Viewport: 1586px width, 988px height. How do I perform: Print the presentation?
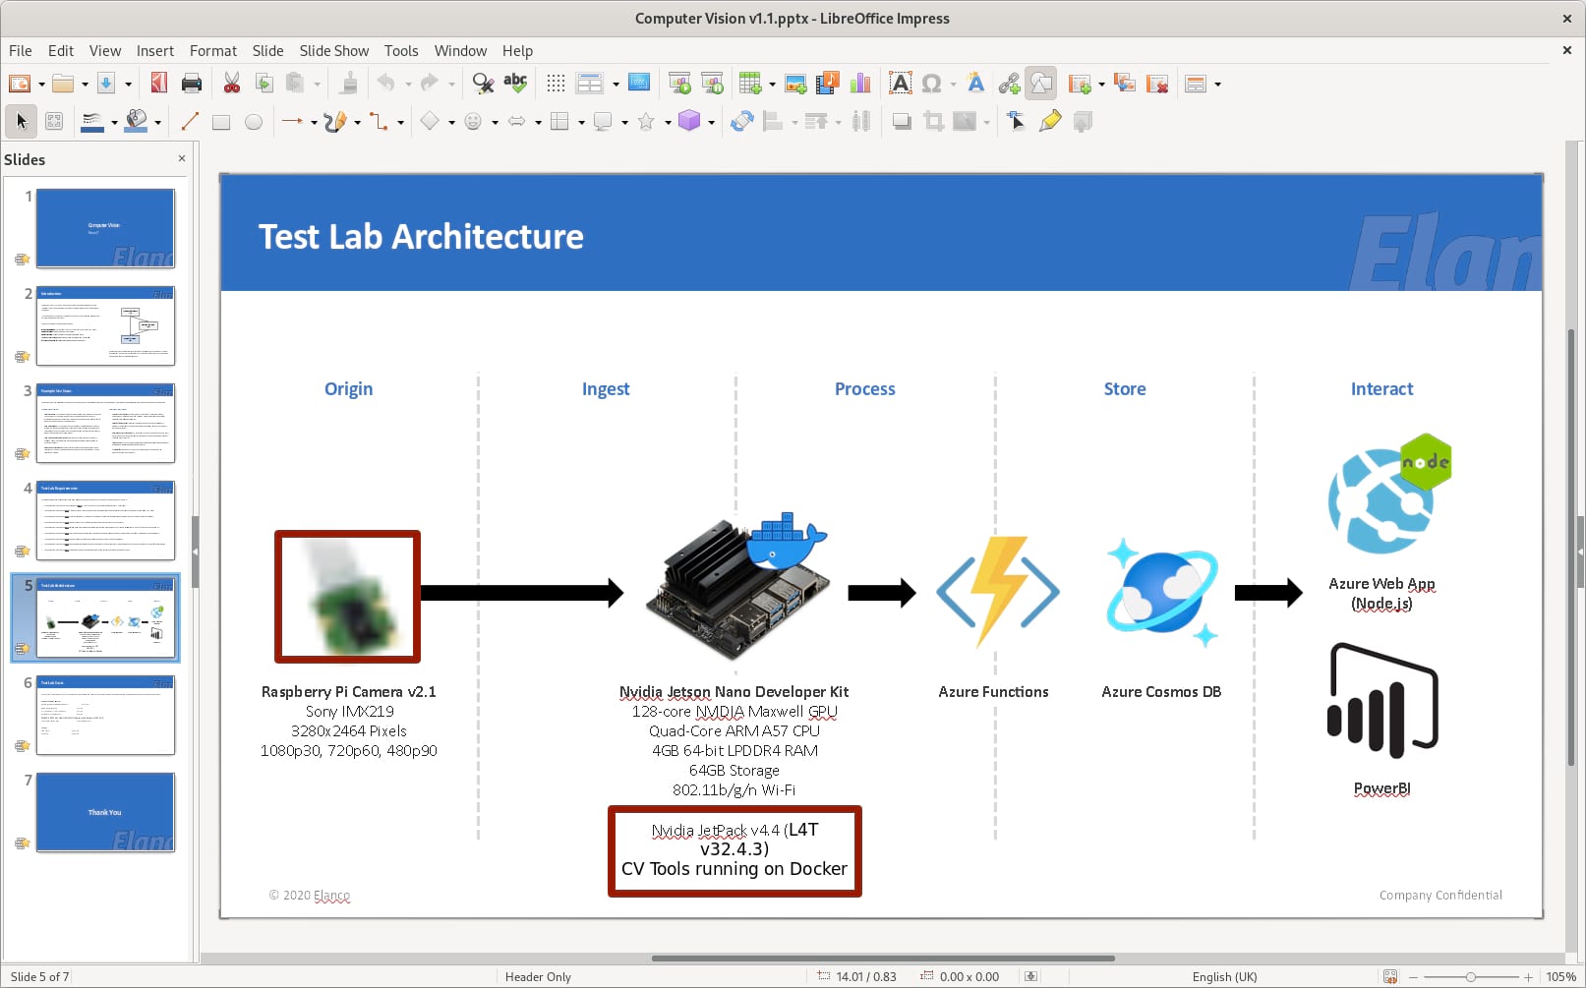pyautogui.click(x=192, y=84)
